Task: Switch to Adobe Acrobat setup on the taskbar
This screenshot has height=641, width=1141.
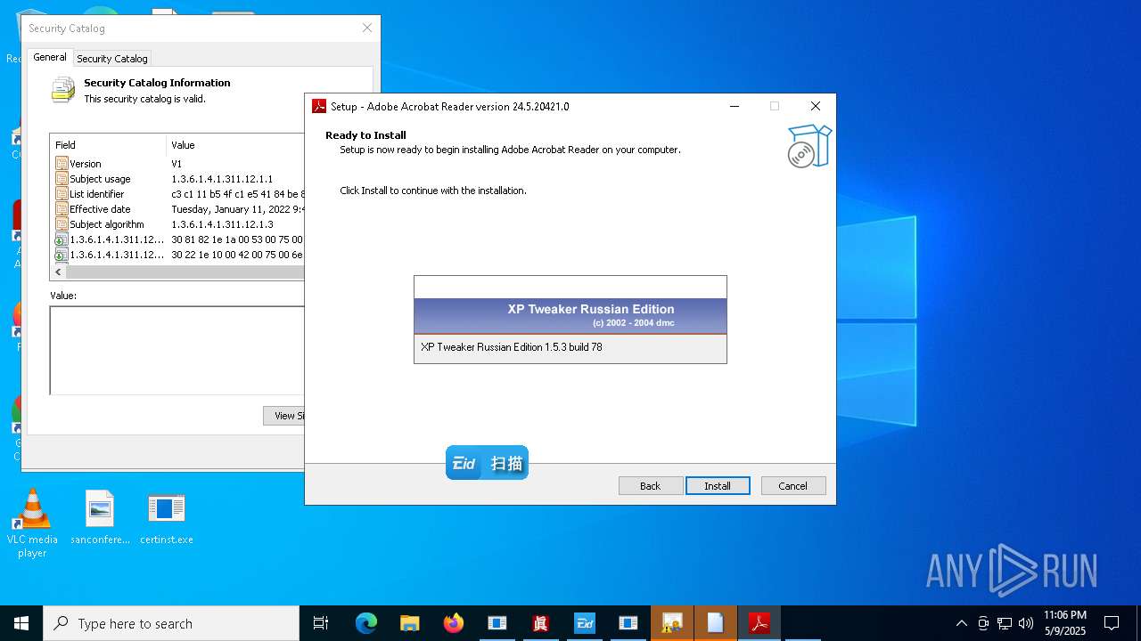Action: [x=759, y=623]
